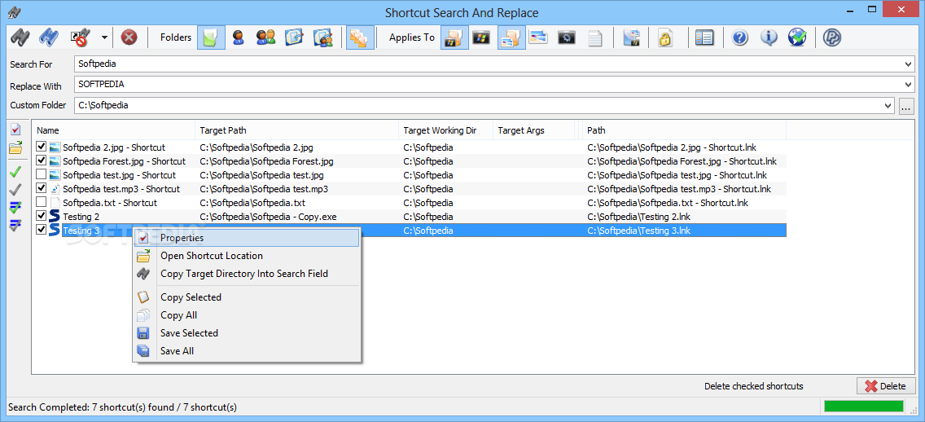The width and height of the screenshot is (925, 422).
Task: Click the sidebar properties checkbox-list icon
Action: (16, 129)
